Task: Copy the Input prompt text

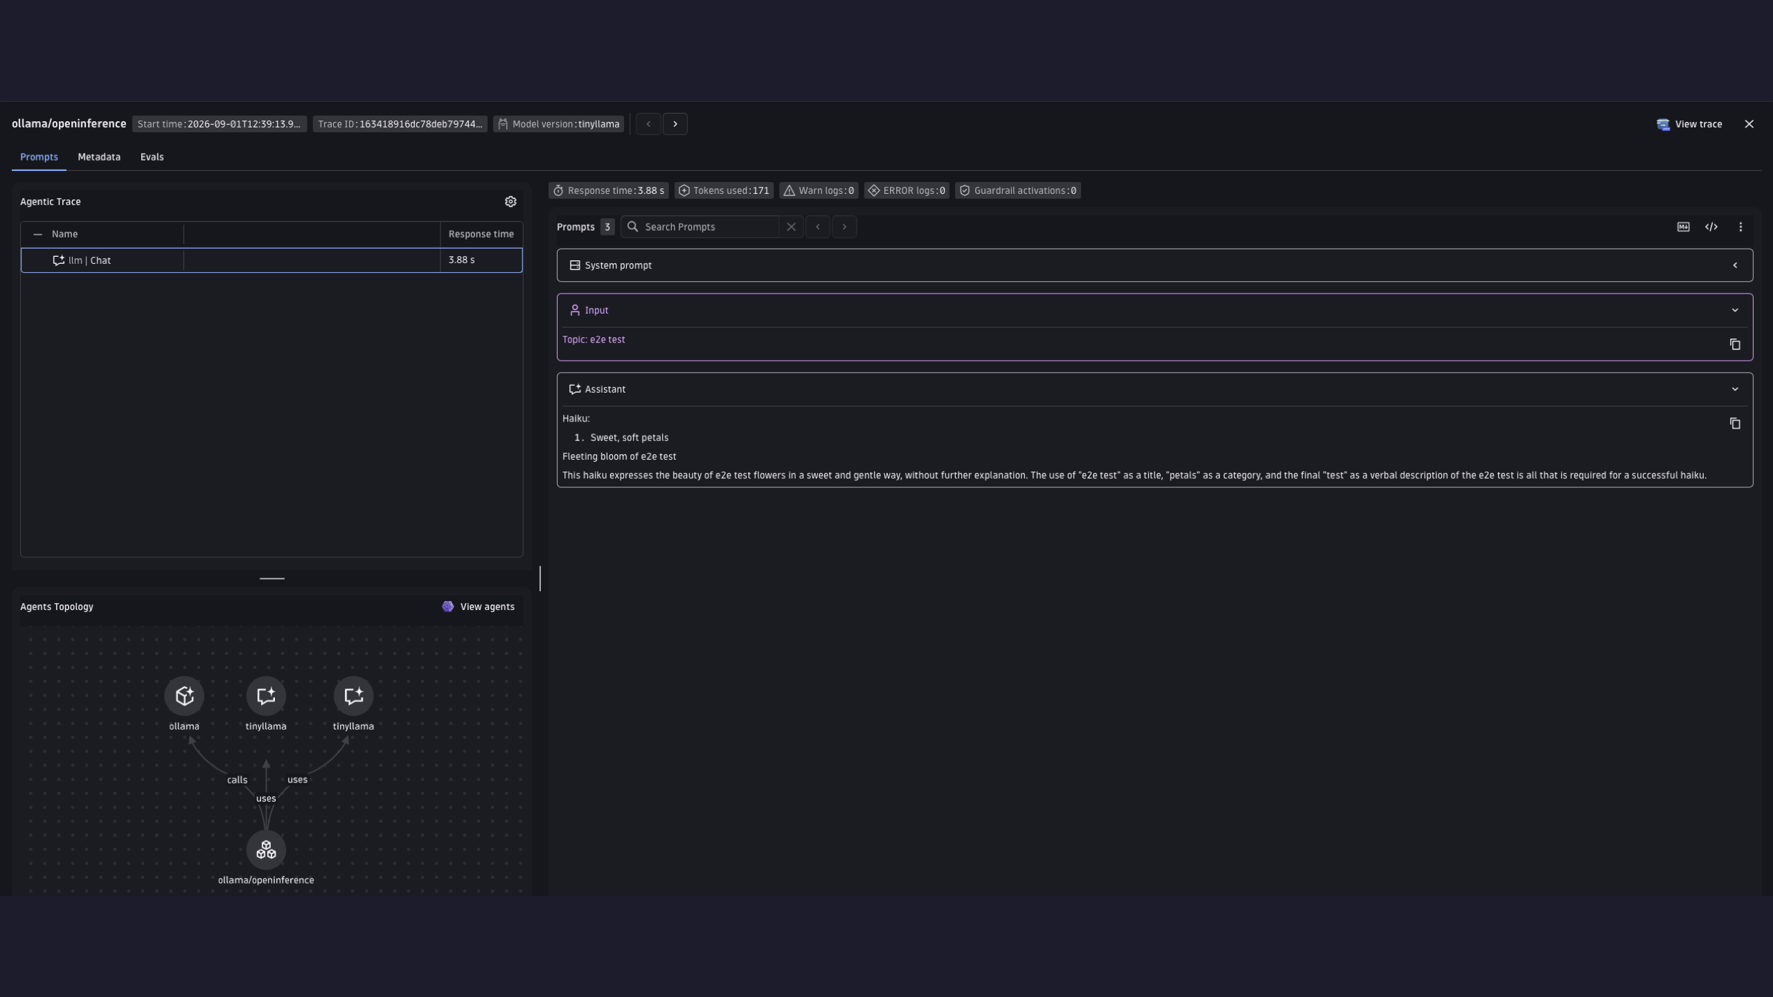Action: pos(1735,345)
